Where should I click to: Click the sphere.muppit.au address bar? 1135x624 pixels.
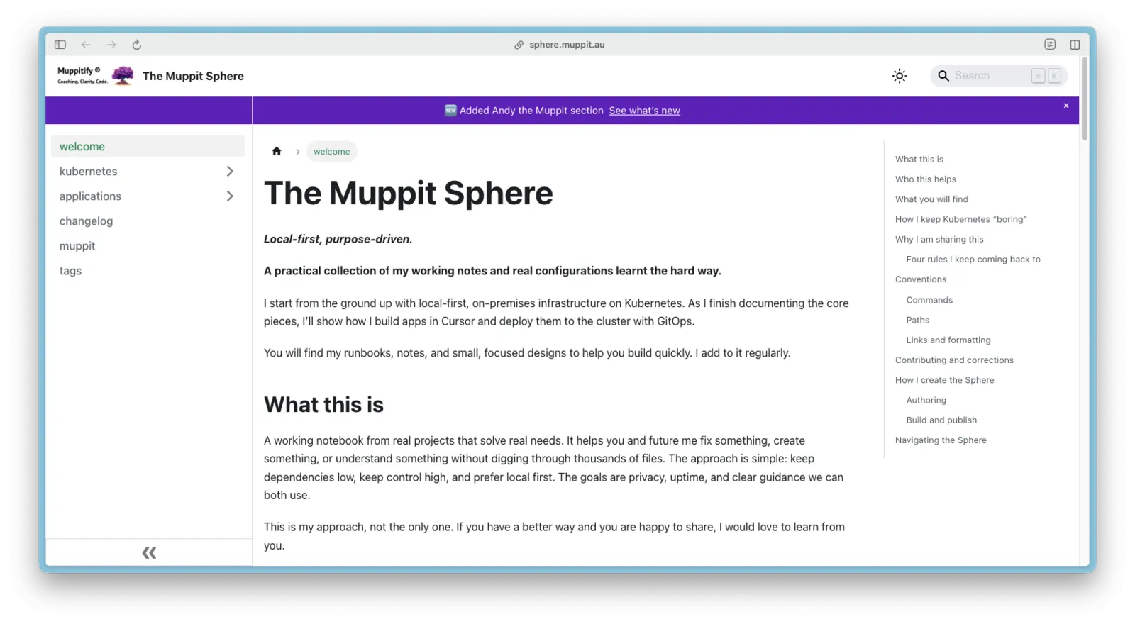[x=566, y=45]
